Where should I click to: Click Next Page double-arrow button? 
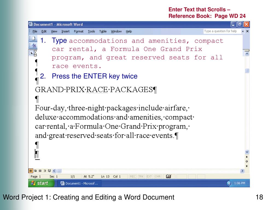coord(247,166)
